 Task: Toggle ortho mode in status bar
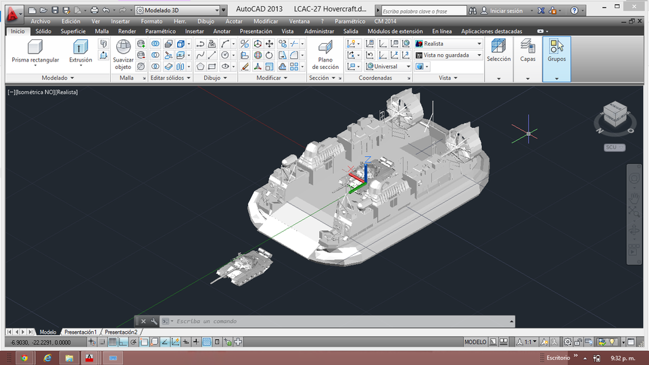point(123,342)
